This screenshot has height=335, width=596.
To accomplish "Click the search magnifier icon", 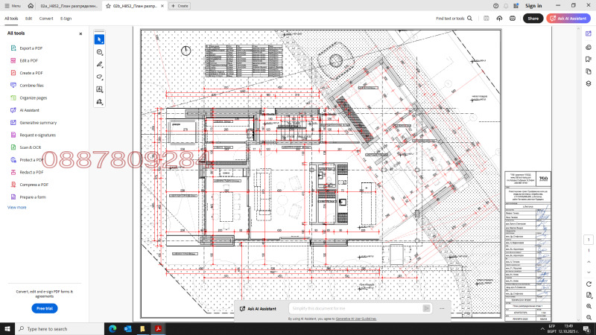I will (x=470, y=18).
